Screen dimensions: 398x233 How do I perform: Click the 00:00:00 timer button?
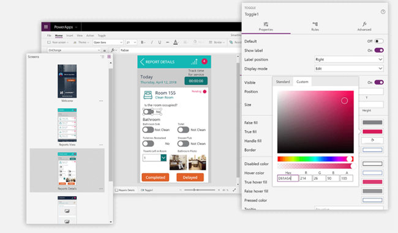196,81
